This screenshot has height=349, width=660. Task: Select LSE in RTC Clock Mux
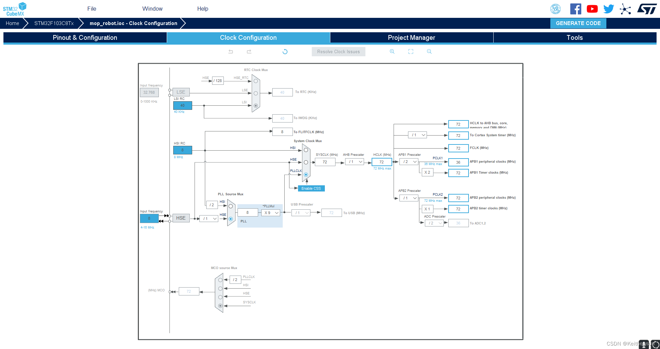tap(256, 93)
